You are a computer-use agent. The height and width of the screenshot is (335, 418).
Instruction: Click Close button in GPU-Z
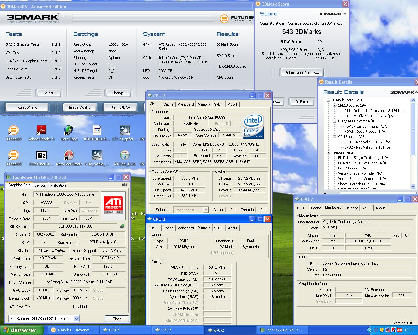click(117, 319)
